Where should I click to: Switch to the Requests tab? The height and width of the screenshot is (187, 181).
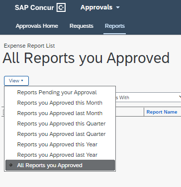pos(82,26)
